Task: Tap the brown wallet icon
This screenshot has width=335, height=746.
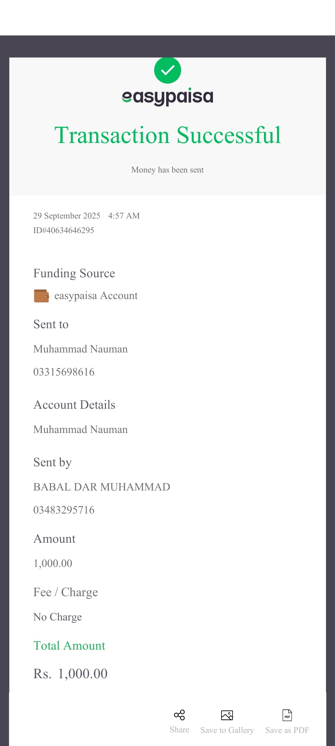Action: coord(41,296)
